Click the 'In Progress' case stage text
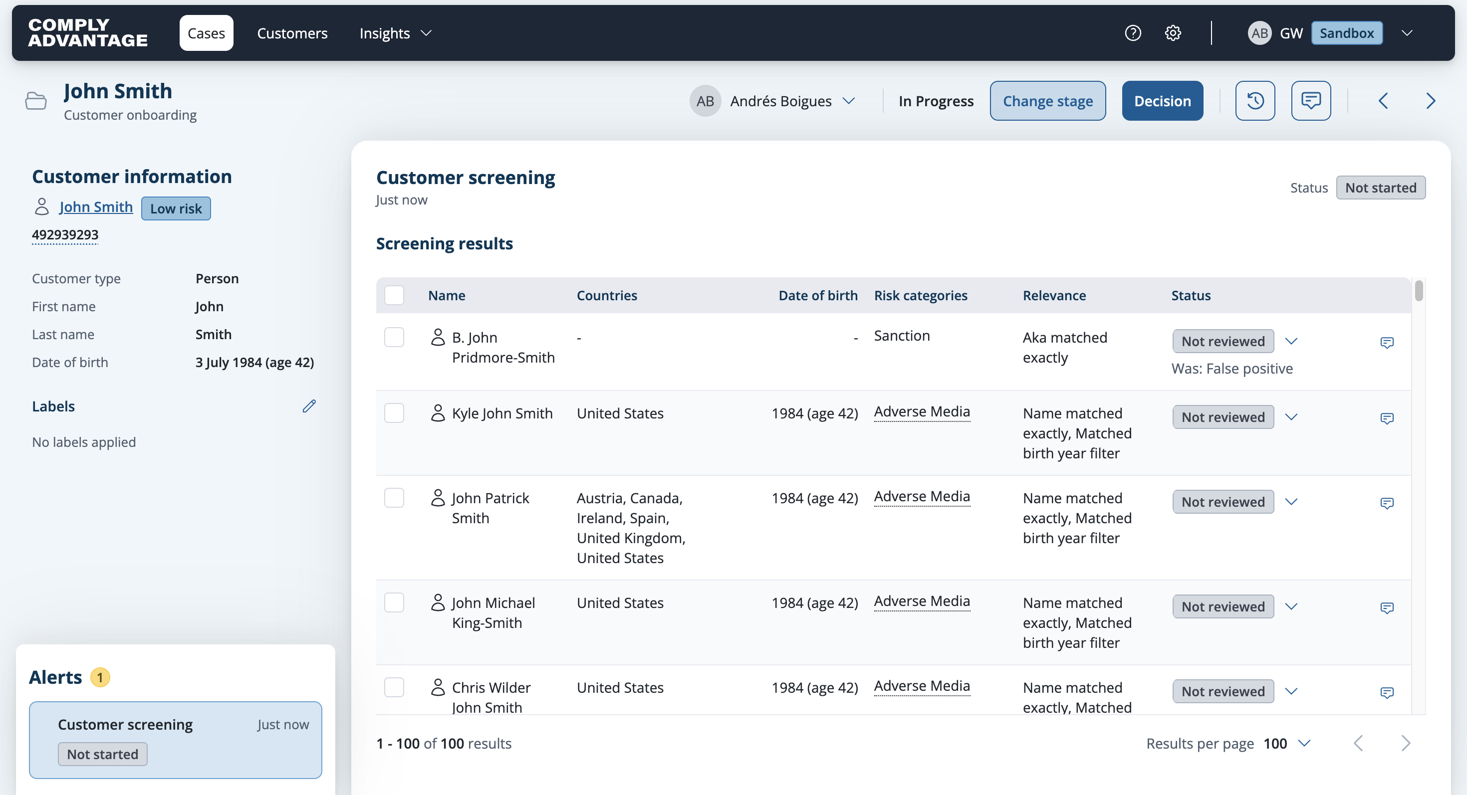 pos(936,101)
